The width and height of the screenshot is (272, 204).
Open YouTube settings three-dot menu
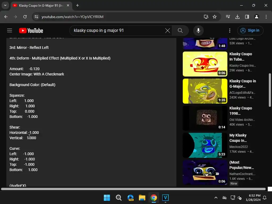click(x=230, y=31)
